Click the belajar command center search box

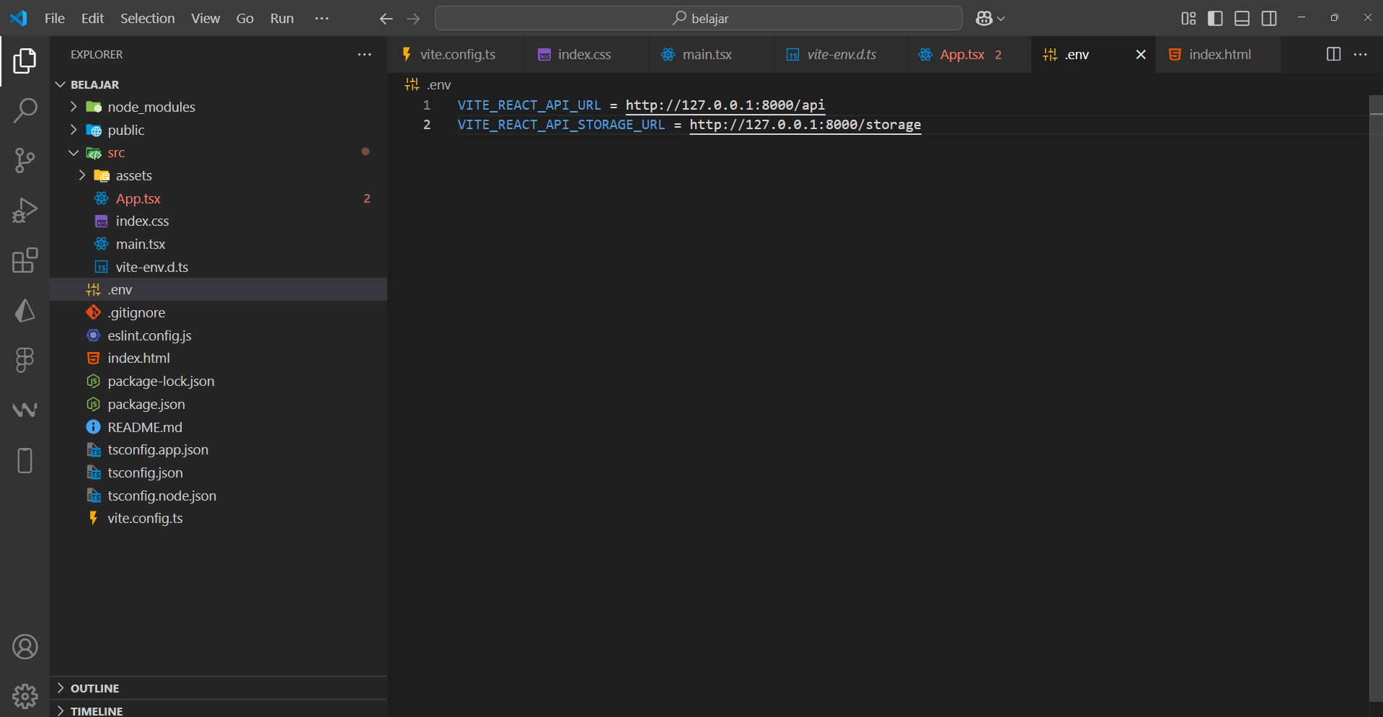[x=698, y=19]
